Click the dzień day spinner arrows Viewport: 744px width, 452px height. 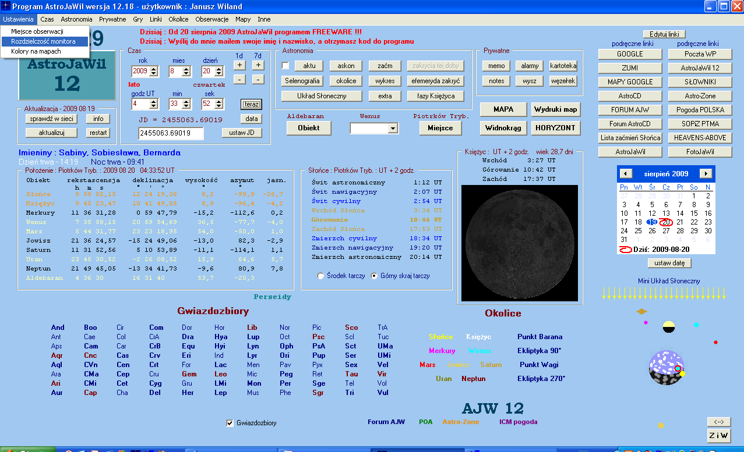point(218,72)
